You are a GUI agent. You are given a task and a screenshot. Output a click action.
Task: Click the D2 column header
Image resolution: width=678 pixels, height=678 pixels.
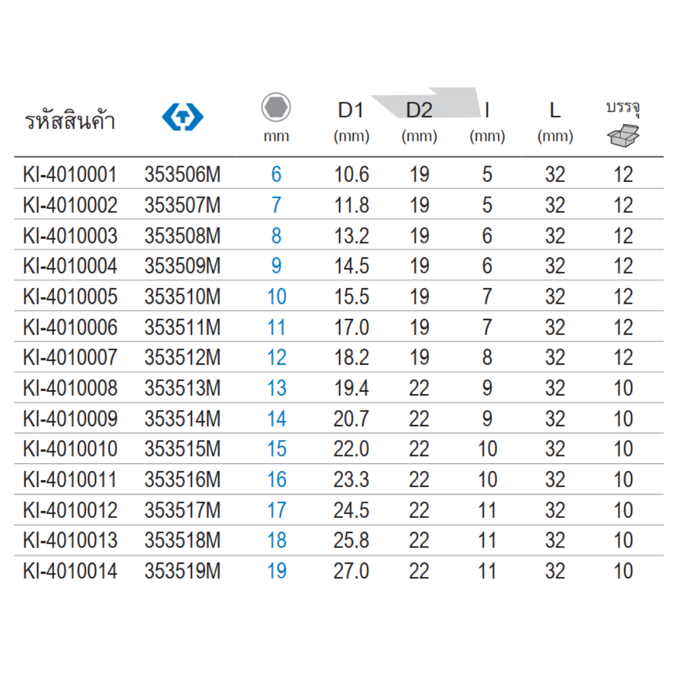[x=419, y=111]
